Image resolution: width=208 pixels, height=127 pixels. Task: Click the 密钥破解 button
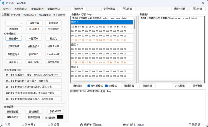[x=34, y=111]
